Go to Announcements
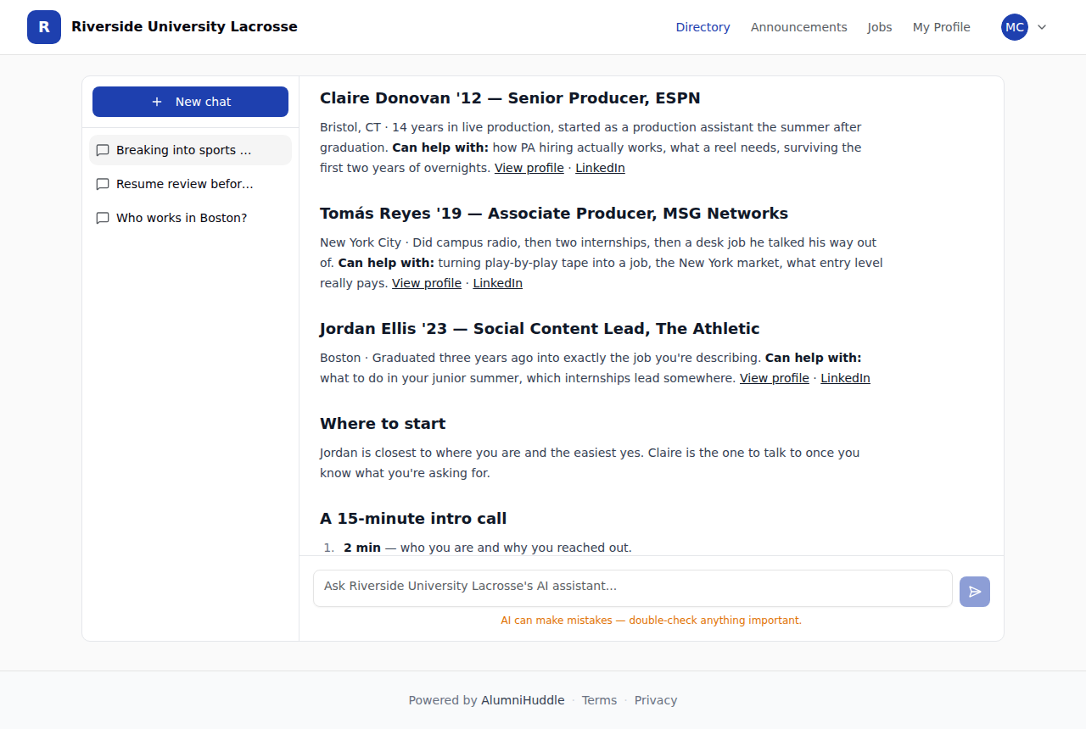 tap(798, 27)
